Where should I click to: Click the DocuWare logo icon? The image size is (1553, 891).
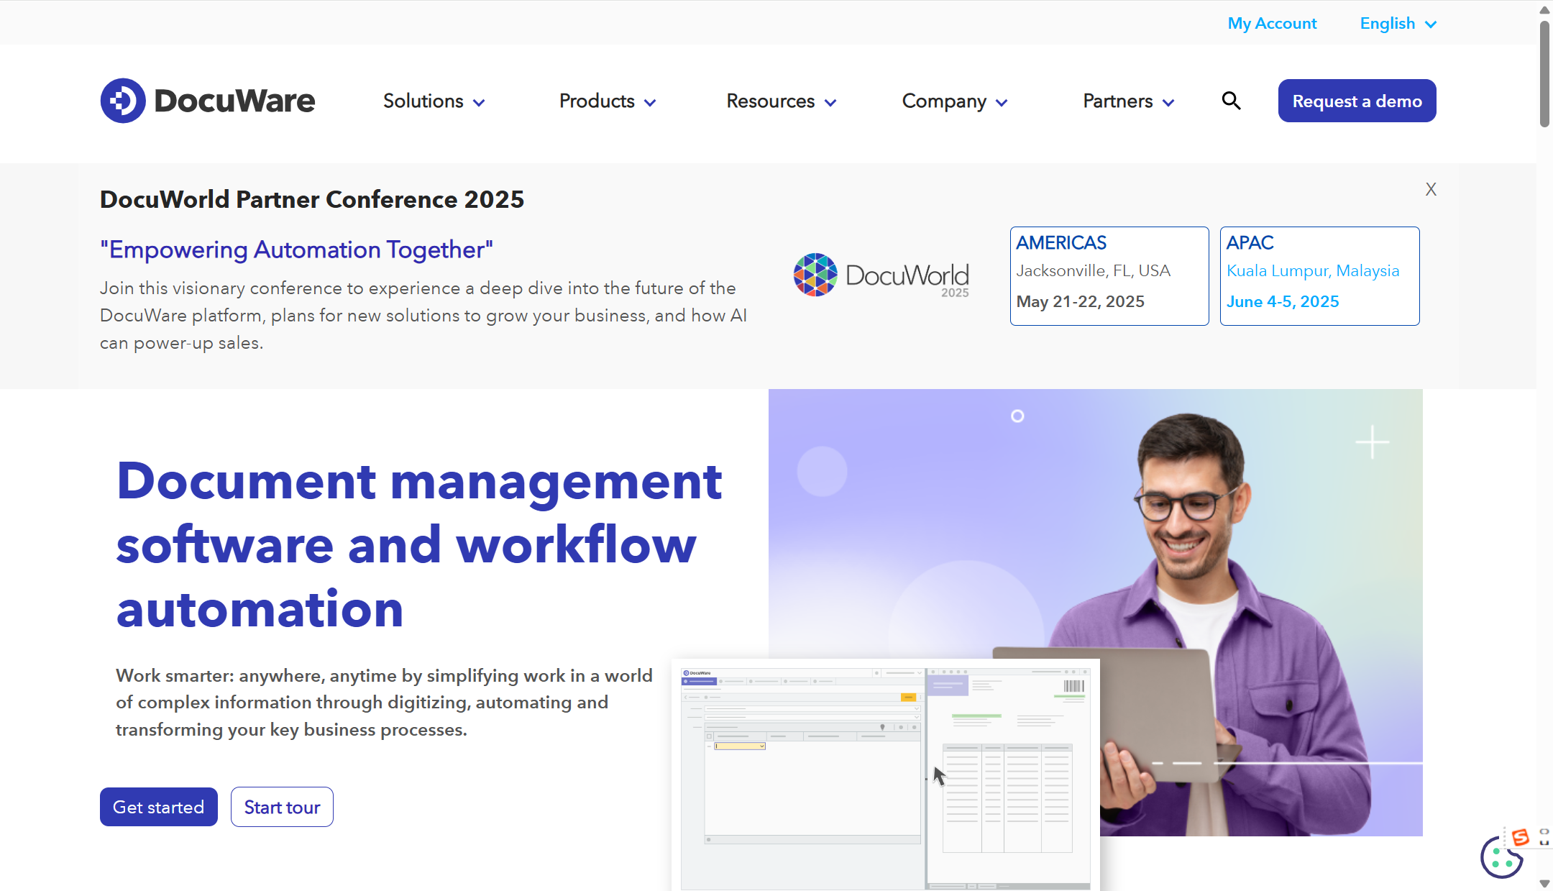[123, 101]
